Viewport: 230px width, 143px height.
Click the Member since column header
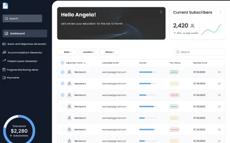tap(200, 63)
